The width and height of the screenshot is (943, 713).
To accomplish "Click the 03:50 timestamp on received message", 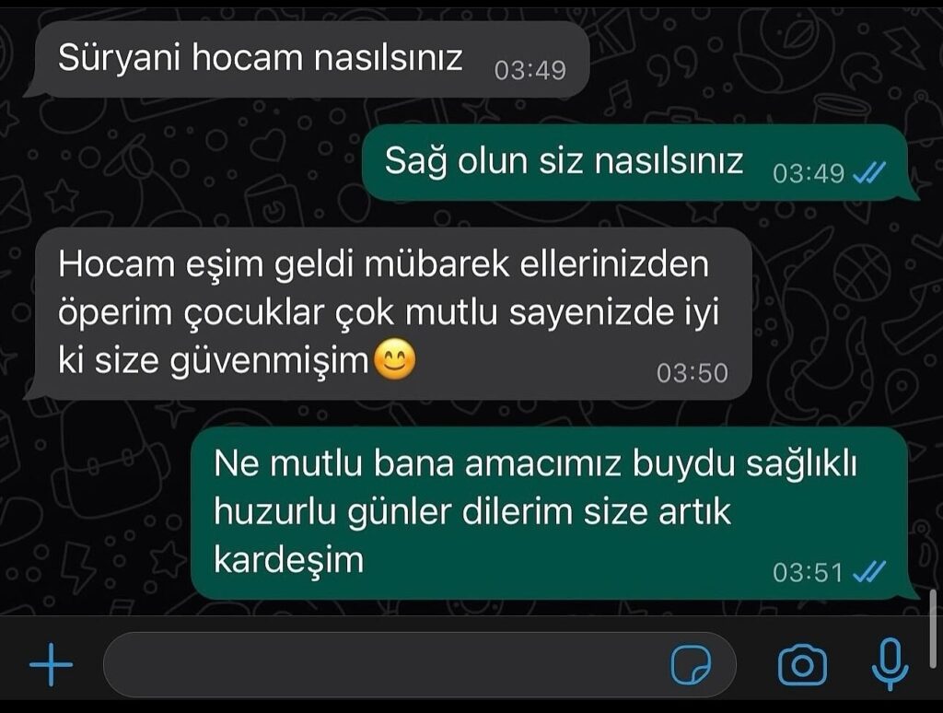I will click(693, 373).
